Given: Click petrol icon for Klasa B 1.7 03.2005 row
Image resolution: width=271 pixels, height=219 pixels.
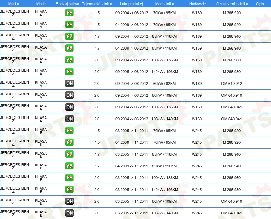Looking at the screenshot, I should tap(69, 154).
